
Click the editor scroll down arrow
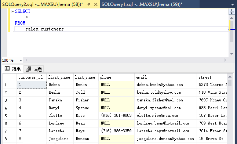(x=231, y=54)
